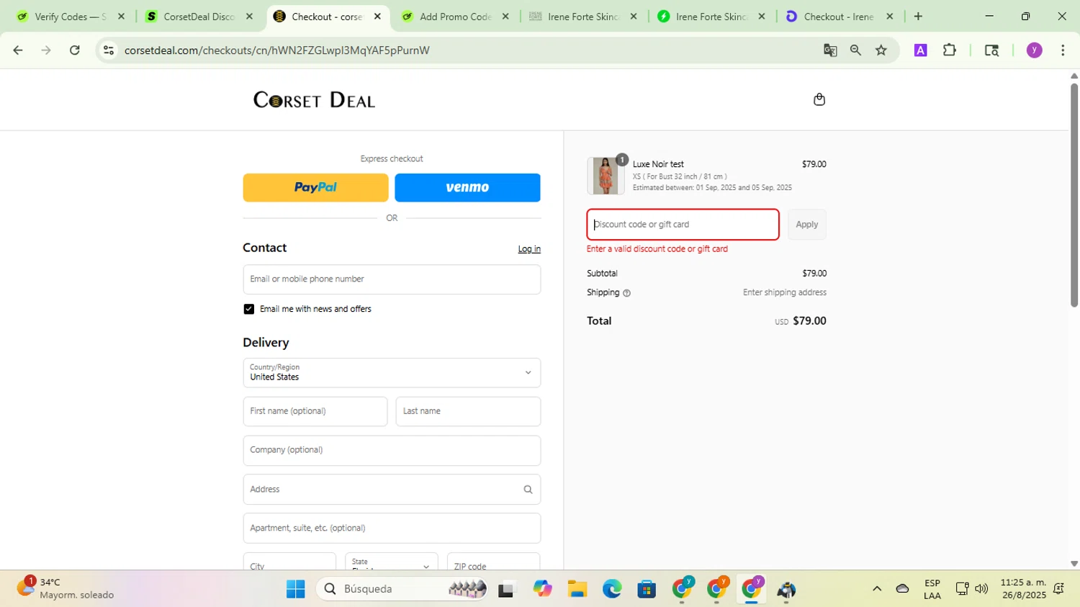The image size is (1080, 607).
Task: Open Task View in the taskbar
Action: click(507, 589)
